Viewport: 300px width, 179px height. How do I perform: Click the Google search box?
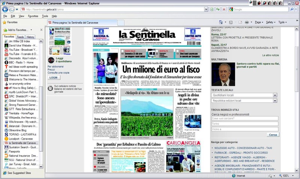(260, 9)
